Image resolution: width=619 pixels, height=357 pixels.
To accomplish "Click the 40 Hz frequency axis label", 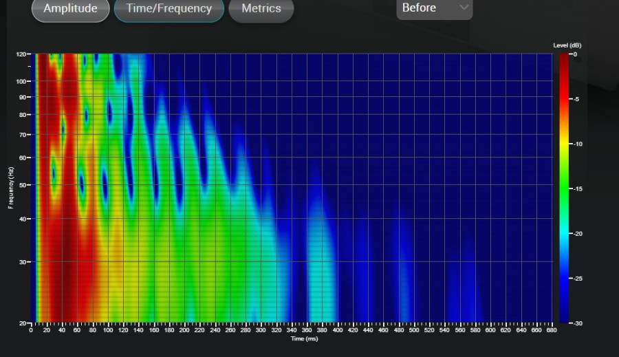I will pyautogui.click(x=23, y=219).
